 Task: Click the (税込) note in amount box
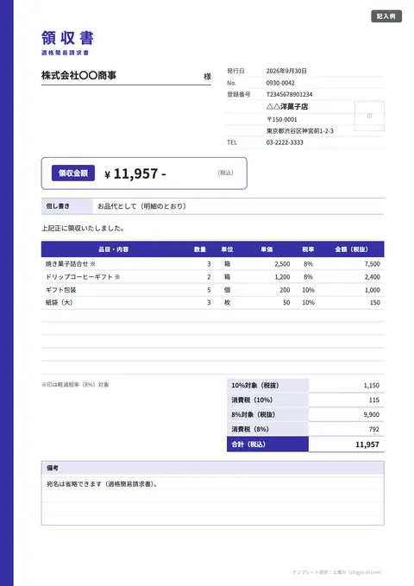point(225,173)
